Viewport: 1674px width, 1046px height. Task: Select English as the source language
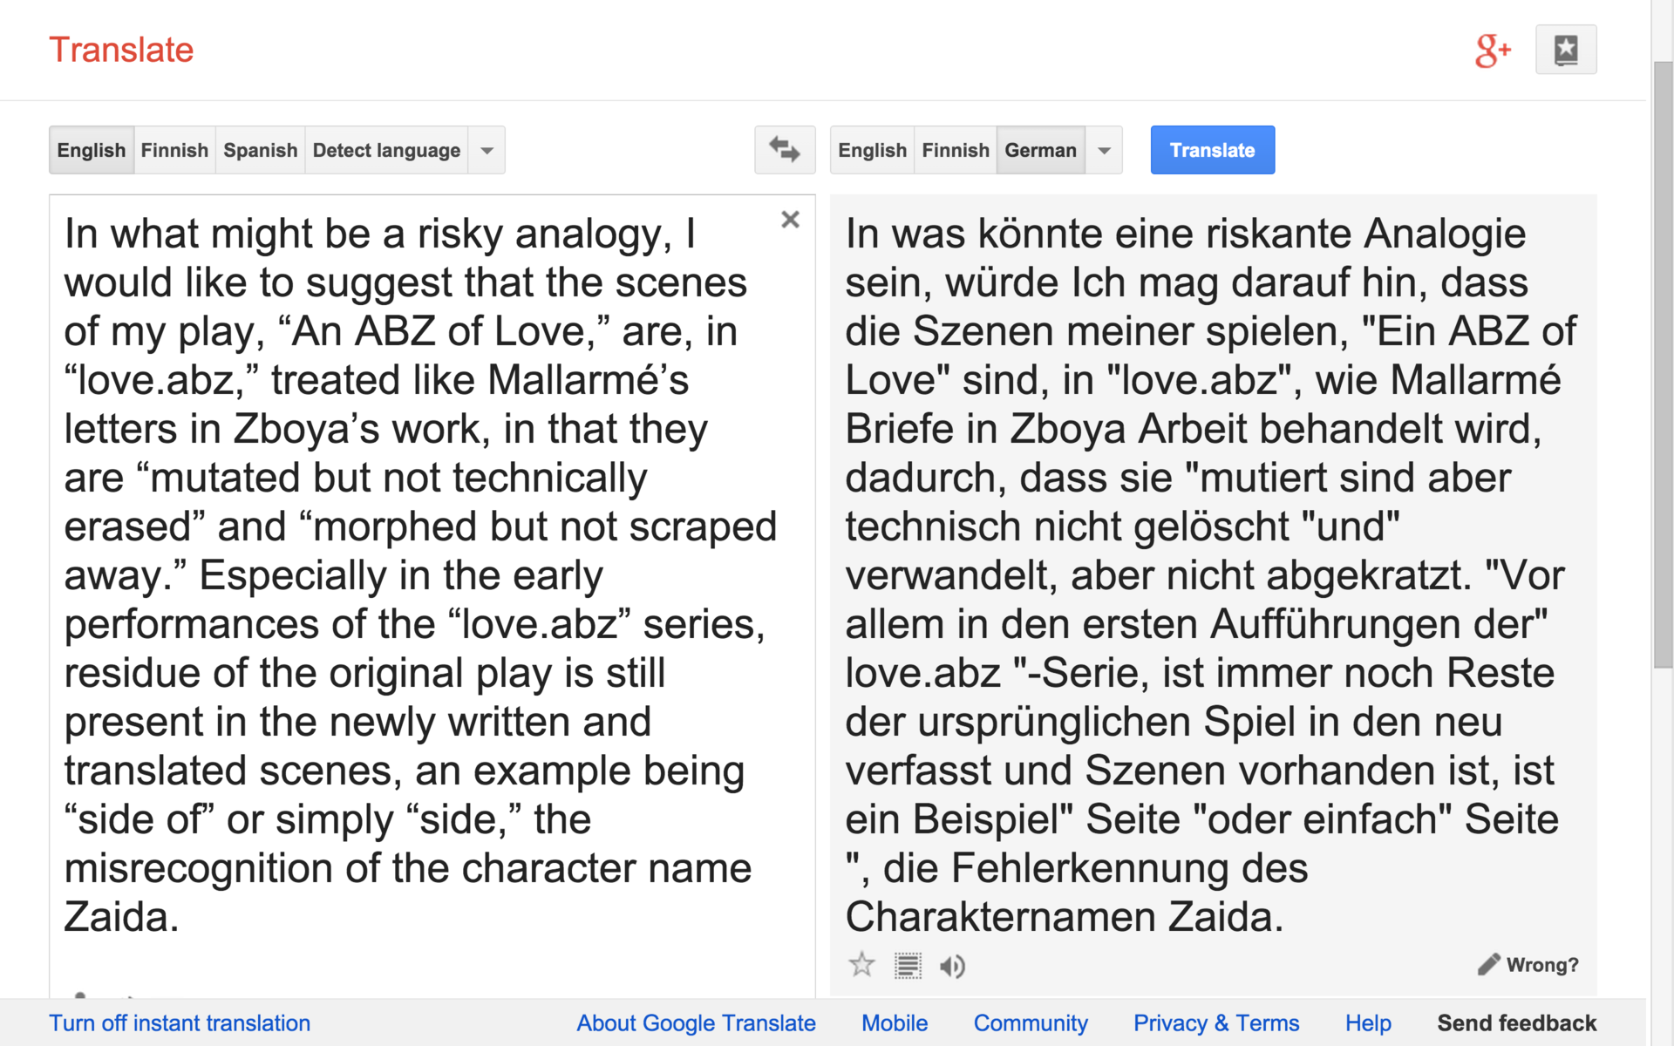(x=92, y=150)
